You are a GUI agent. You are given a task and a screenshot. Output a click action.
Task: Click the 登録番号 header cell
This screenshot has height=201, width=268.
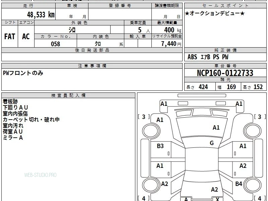point(120,6)
